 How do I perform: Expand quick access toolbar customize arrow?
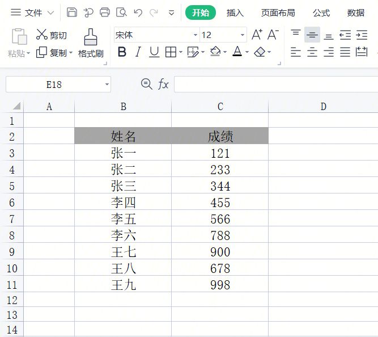(171, 13)
